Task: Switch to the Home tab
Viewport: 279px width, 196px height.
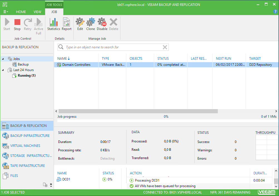Action: pyautogui.click(x=21, y=12)
